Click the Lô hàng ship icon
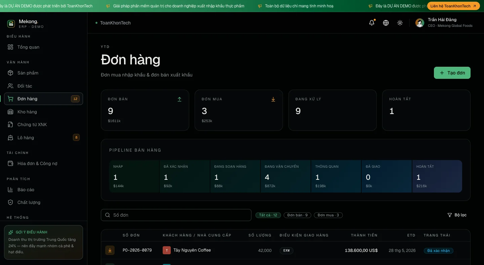The height and width of the screenshot is (265, 484). 11,138
